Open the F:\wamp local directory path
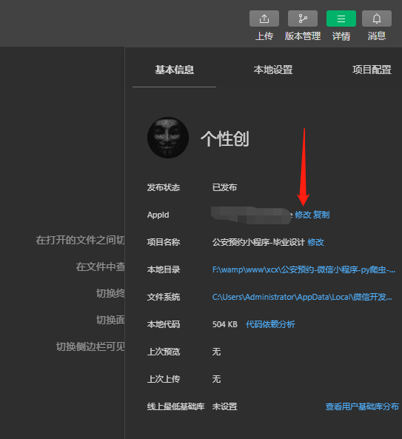This screenshot has height=439, width=402. click(304, 269)
